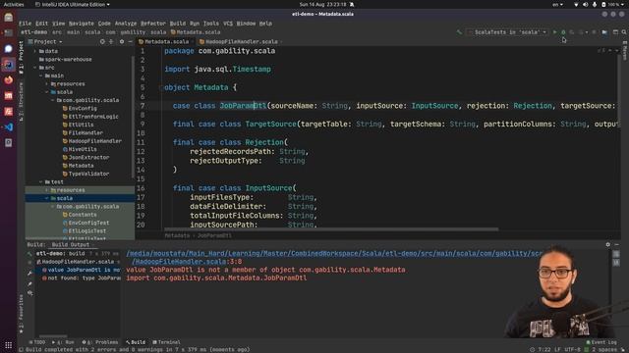629x353 pixels.
Task: Open Project panel settings gear
Action: pos(122,41)
